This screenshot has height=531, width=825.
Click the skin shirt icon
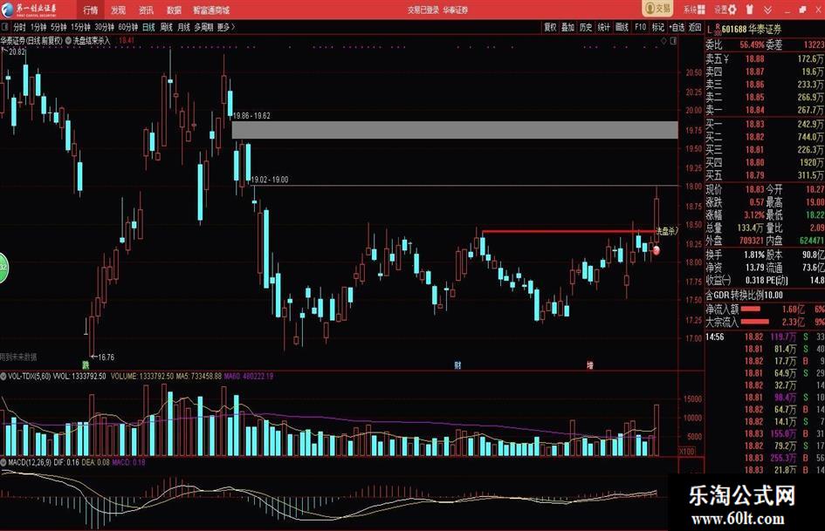coord(750,10)
